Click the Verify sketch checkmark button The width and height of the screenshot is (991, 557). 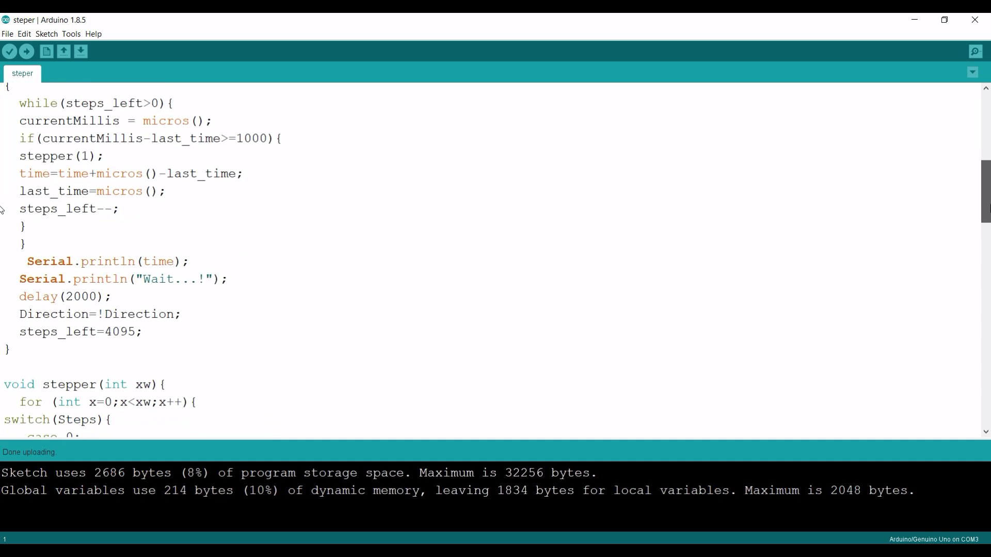point(10,52)
